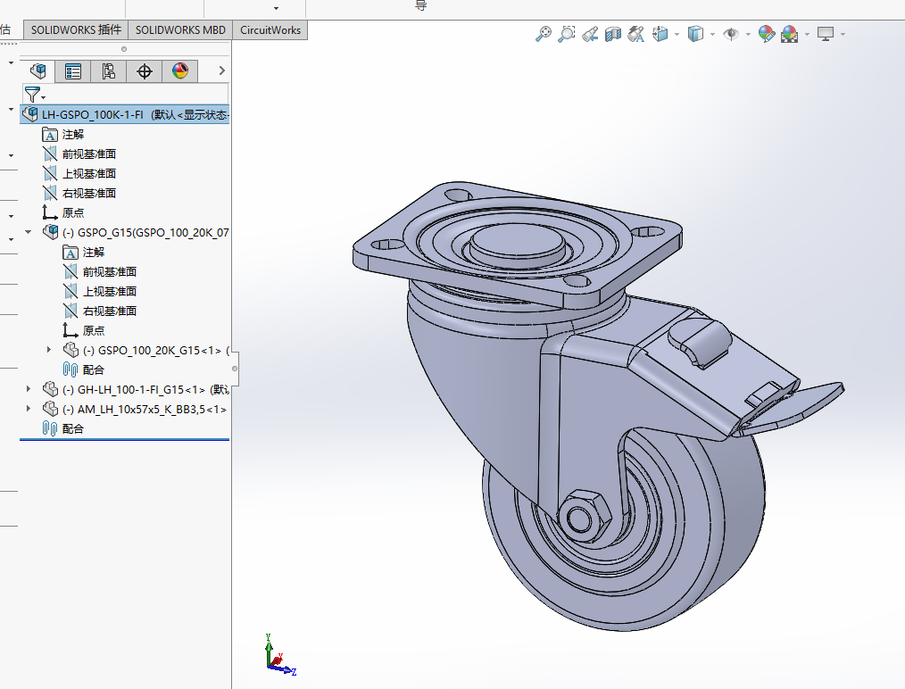Click the feature tree filter box
The width and height of the screenshot is (905, 689).
click(134, 94)
